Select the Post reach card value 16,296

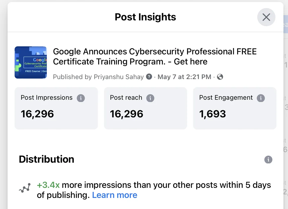pos(127,114)
